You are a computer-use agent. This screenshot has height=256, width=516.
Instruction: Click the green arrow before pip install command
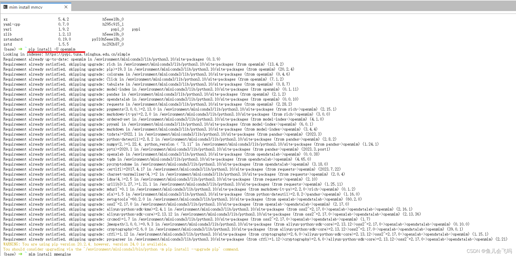click(21, 49)
